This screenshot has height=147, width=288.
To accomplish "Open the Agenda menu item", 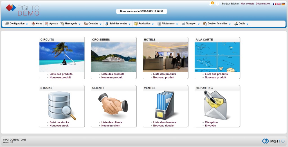I will coord(53,24).
